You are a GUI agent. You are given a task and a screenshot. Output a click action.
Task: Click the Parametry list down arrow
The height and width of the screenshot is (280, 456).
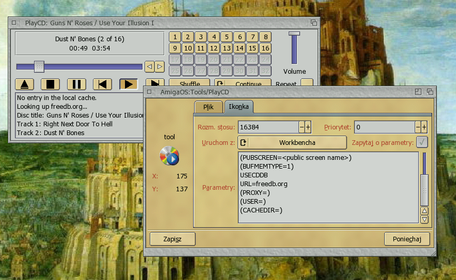[424, 219]
